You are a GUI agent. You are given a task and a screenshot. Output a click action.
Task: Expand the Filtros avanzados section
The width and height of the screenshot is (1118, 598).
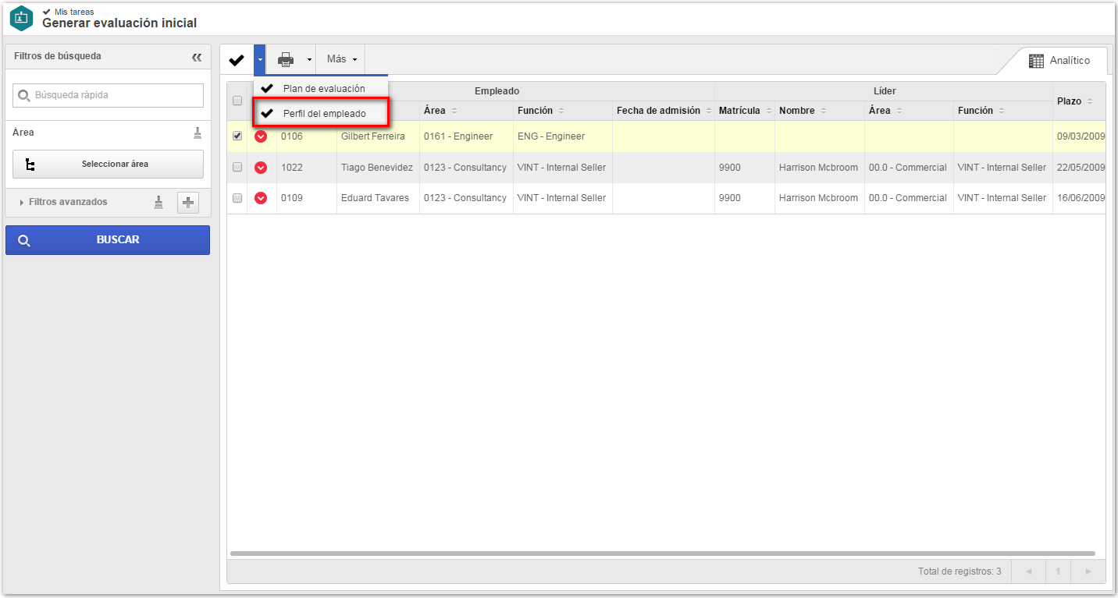click(64, 202)
